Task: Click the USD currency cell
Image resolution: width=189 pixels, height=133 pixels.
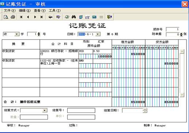Action: coord(86,52)
